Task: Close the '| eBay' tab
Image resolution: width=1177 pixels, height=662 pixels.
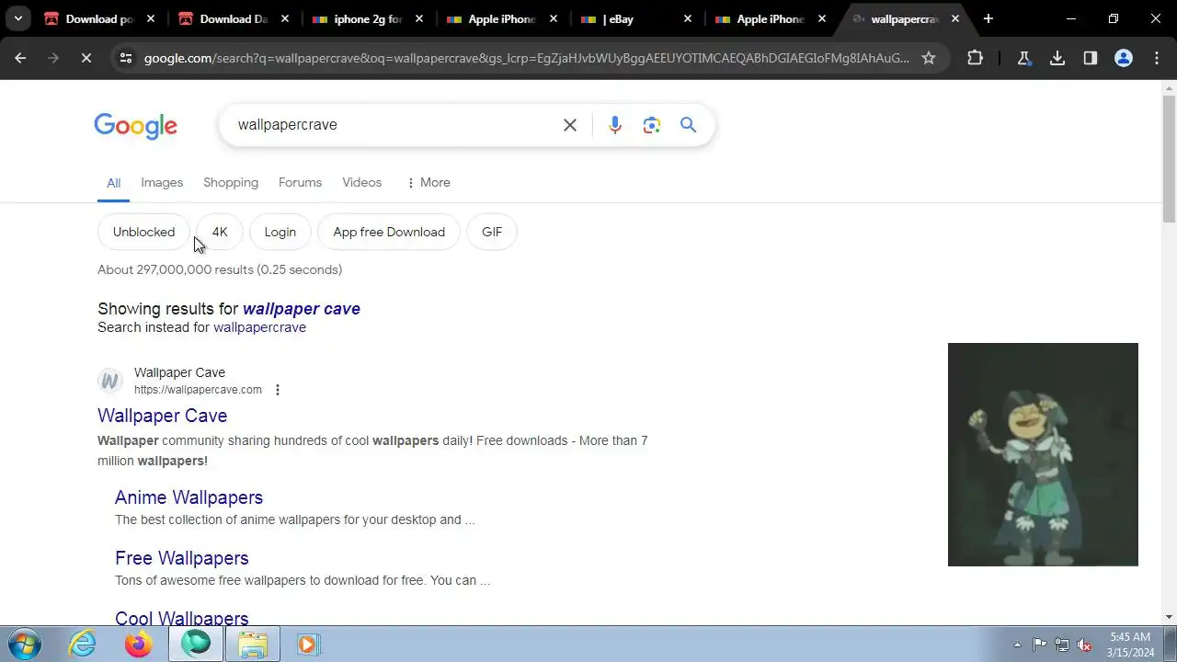Action: point(687,18)
